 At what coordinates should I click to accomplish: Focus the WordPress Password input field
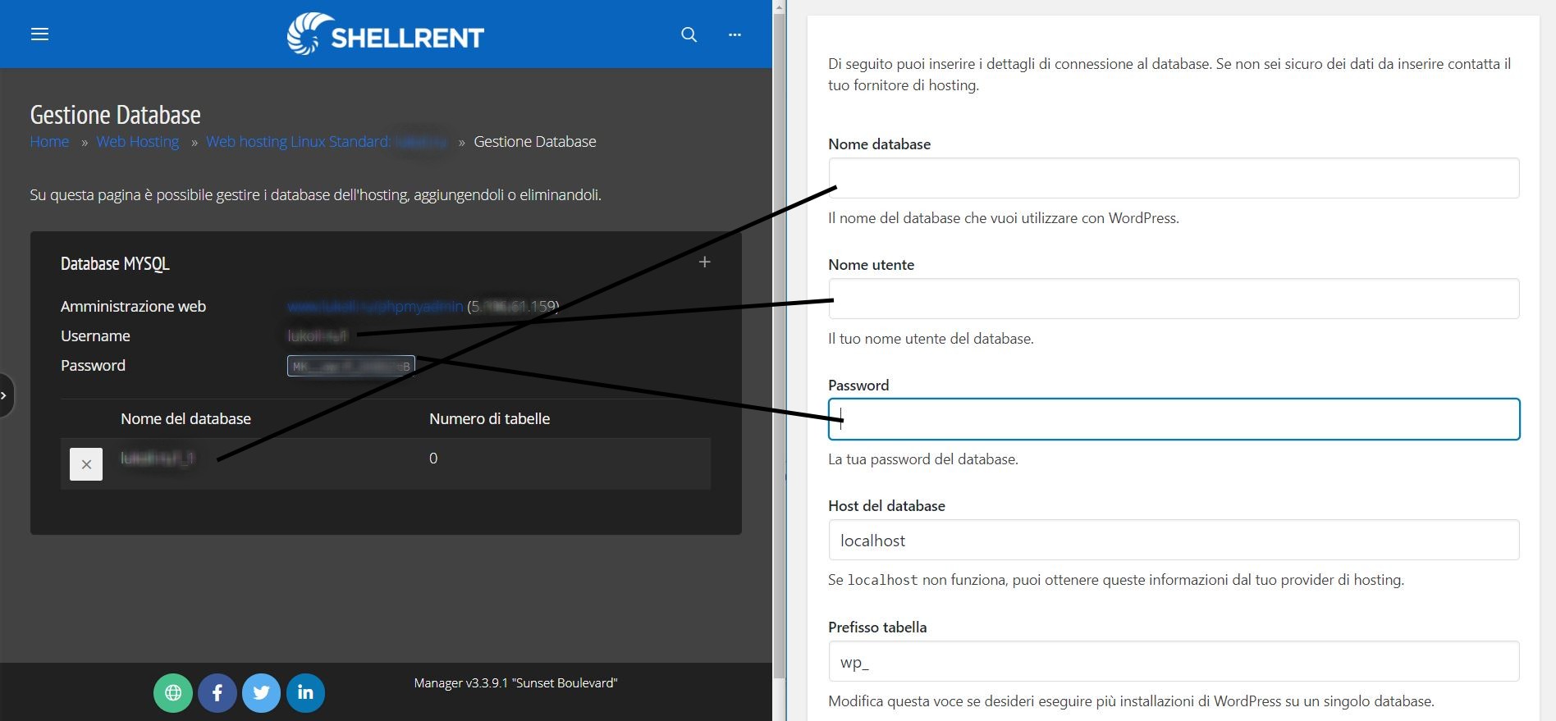coord(1174,419)
